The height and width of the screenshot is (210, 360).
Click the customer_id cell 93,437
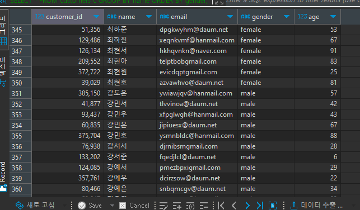(68, 114)
